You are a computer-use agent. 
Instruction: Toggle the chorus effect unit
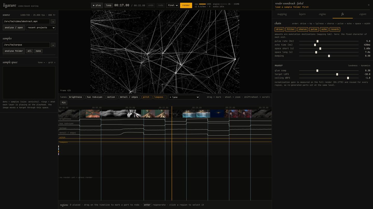pos(303,29)
